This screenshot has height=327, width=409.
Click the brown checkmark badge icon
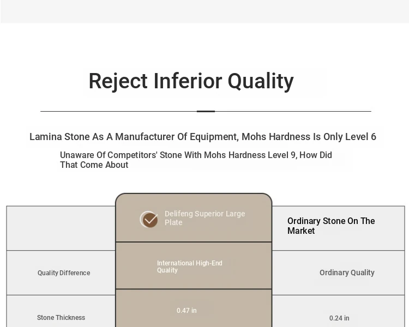149,219
